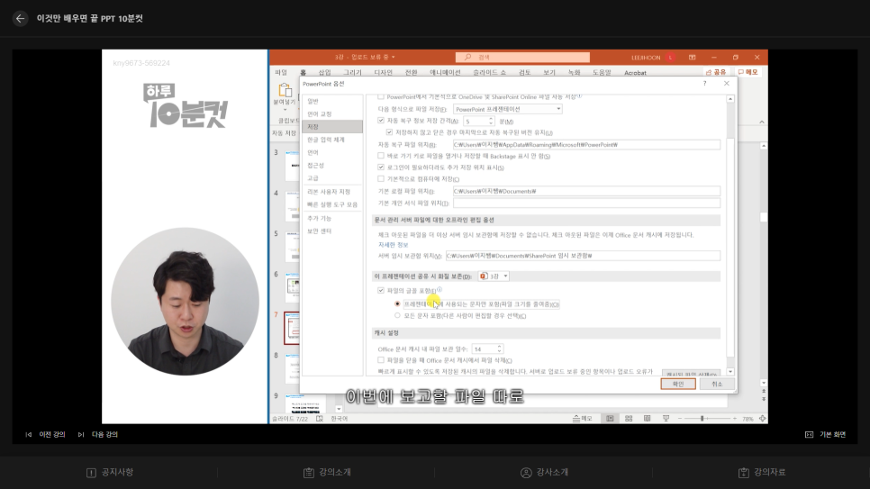The height and width of the screenshot is (489, 870).
Task: Open the 공지사항 notices tab
Action: pos(110,473)
